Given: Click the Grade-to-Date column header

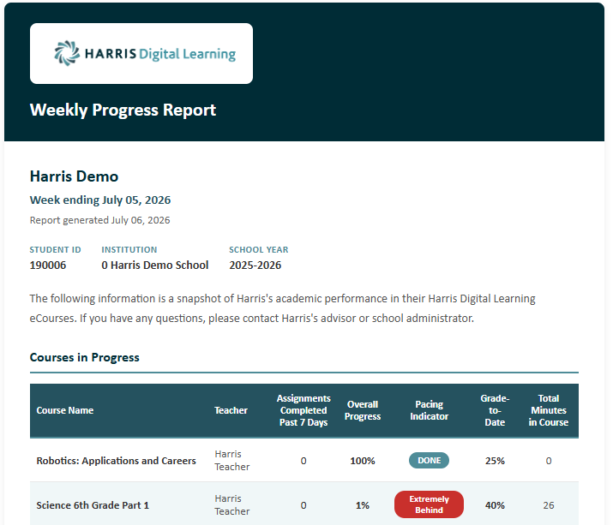Looking at the screenshot, I should click(x=495, y=410).
